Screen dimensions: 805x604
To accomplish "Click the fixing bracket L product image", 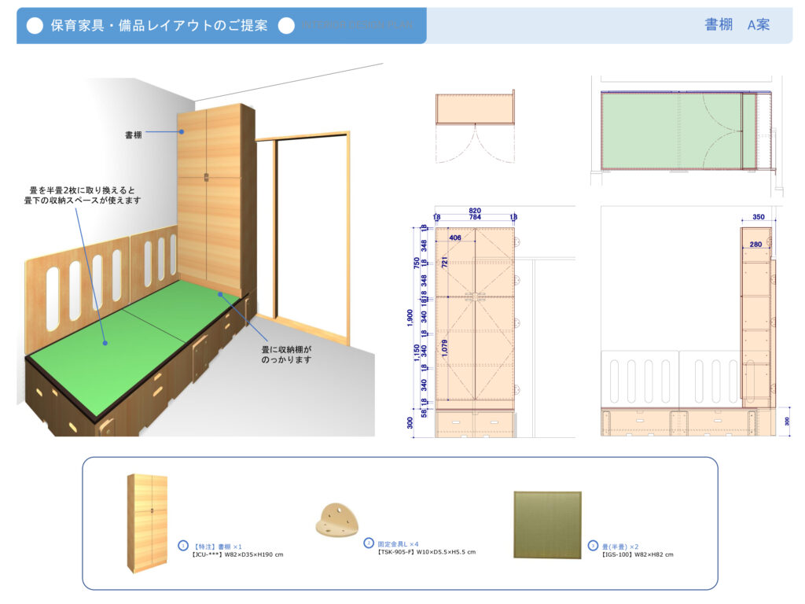I will (339, 521).
